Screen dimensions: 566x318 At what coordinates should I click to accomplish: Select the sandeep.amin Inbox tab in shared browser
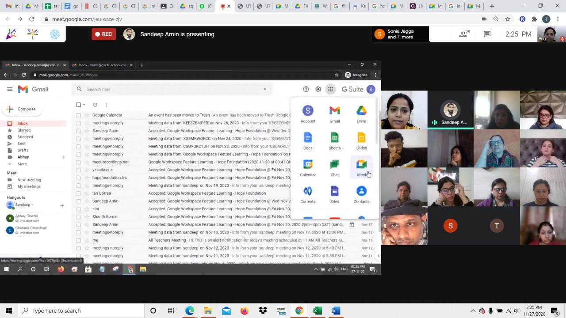pos(35,65)
